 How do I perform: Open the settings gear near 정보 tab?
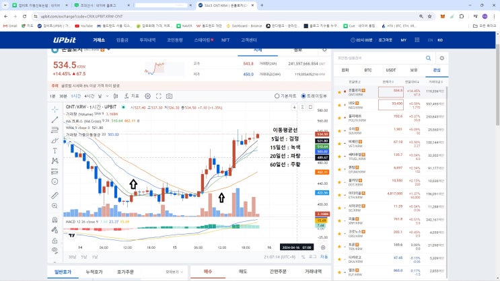click(324, 50)
